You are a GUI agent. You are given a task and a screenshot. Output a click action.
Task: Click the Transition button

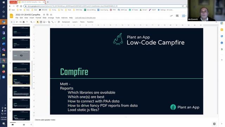[x=90, y=22]
